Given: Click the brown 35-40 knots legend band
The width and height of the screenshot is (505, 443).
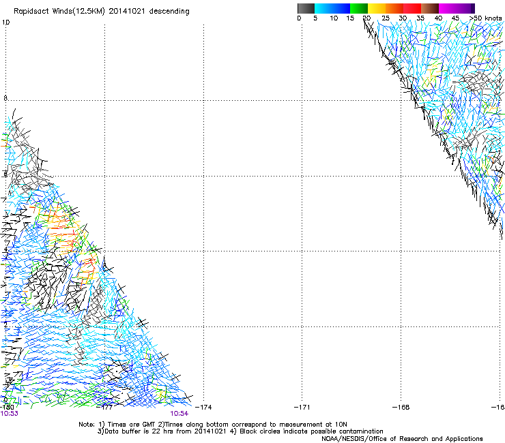Looking at the screenshot, I should (x=430, y=8).
